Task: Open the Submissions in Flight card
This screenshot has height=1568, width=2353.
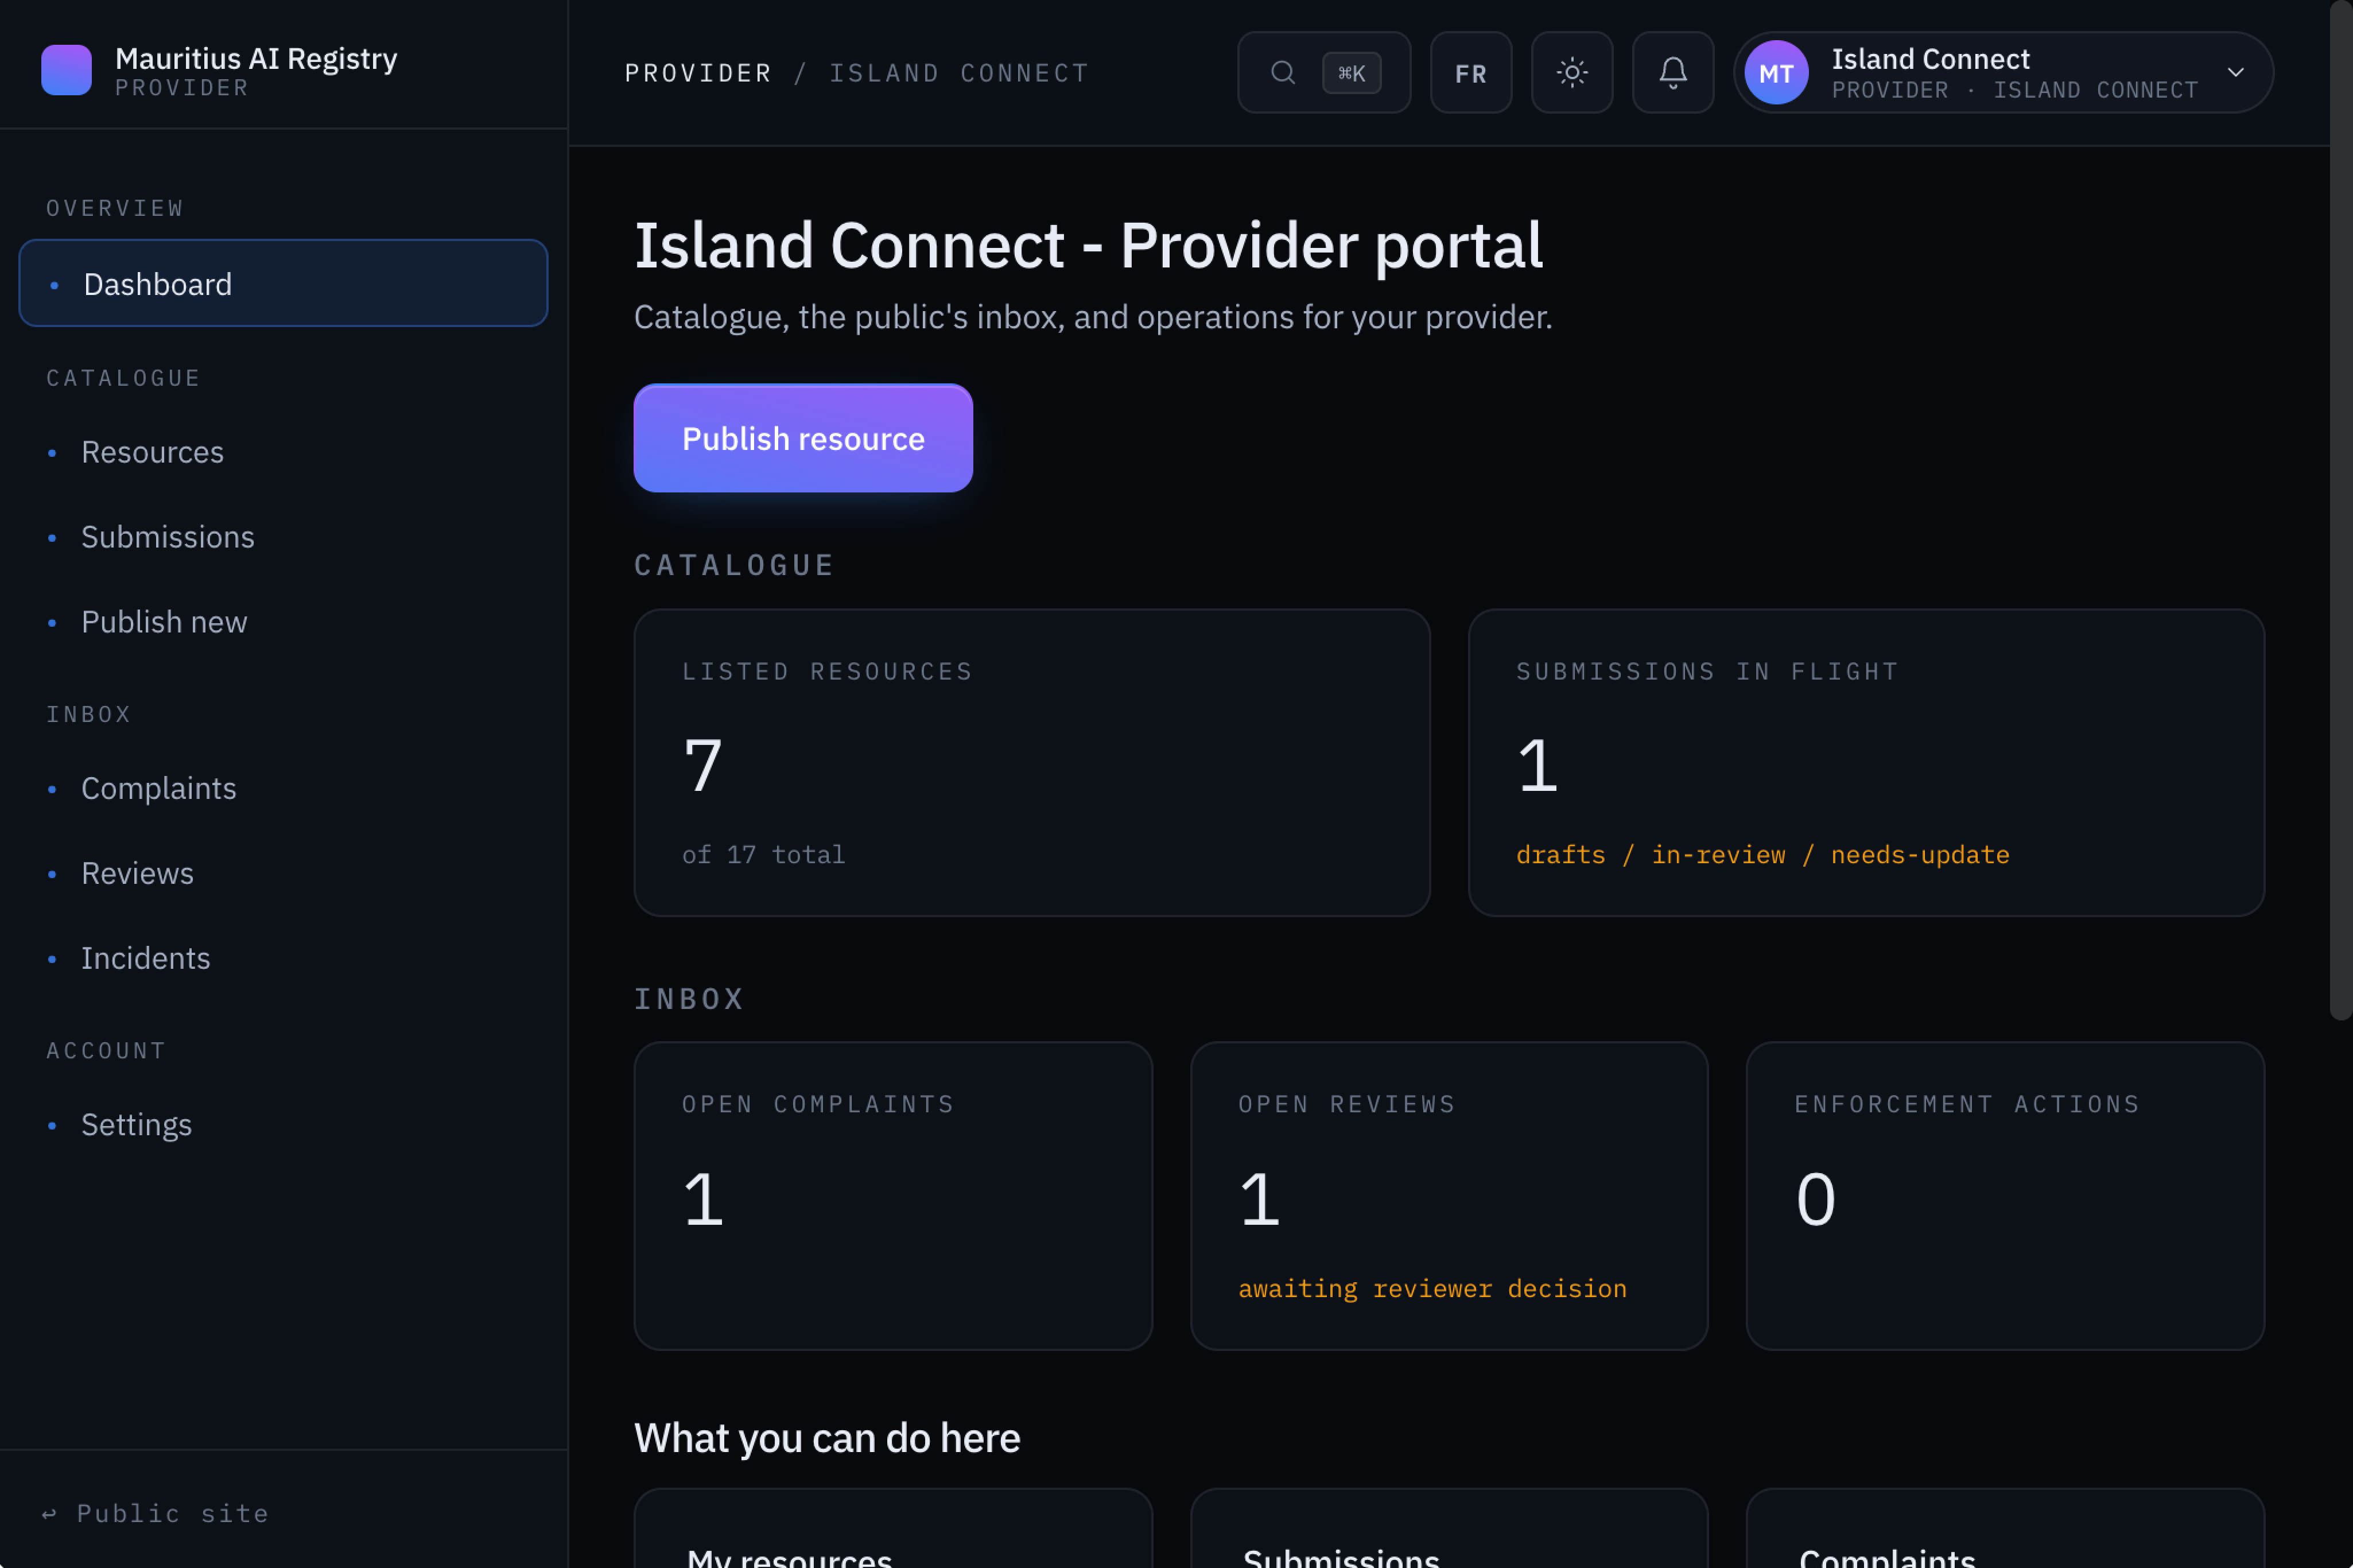Action: (x=1865, y=762)
